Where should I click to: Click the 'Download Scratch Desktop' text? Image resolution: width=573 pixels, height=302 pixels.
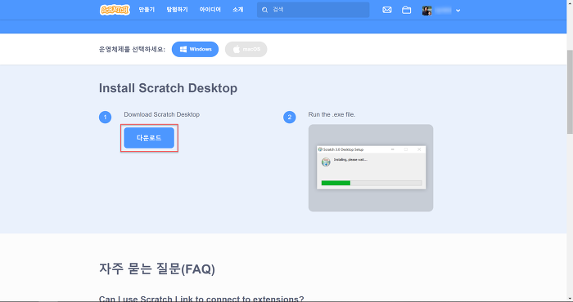[x=161, y=114]
